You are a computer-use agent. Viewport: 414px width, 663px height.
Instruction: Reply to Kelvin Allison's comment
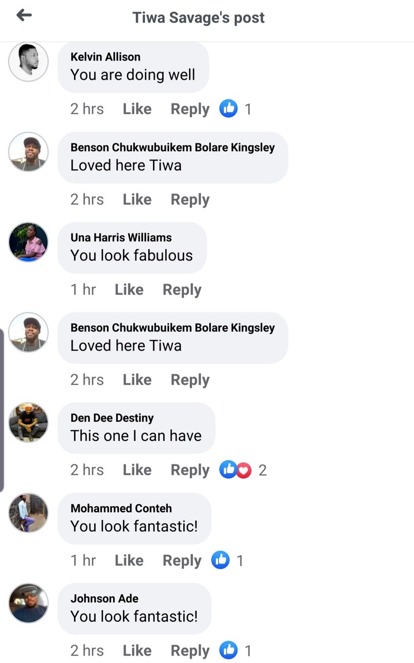[x=190, y=109]
